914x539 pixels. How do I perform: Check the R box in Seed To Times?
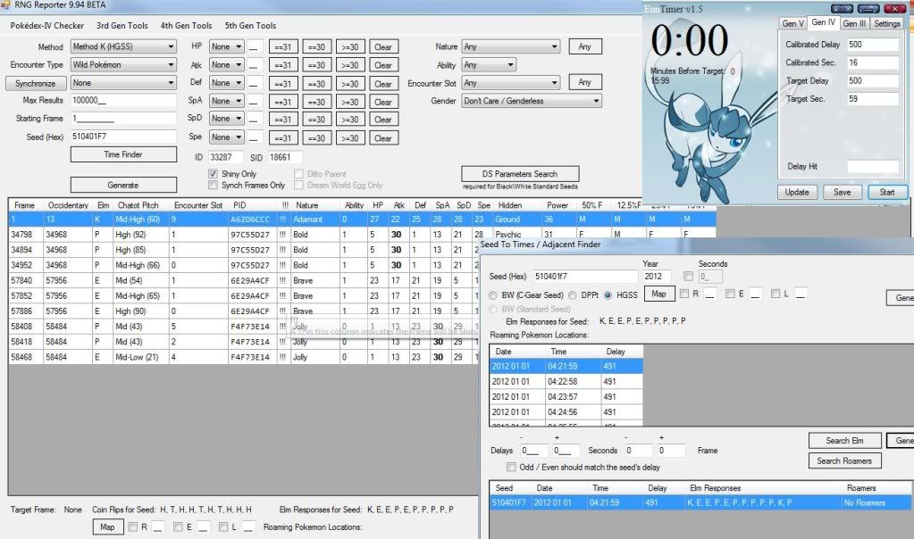(x=684, y=294)
